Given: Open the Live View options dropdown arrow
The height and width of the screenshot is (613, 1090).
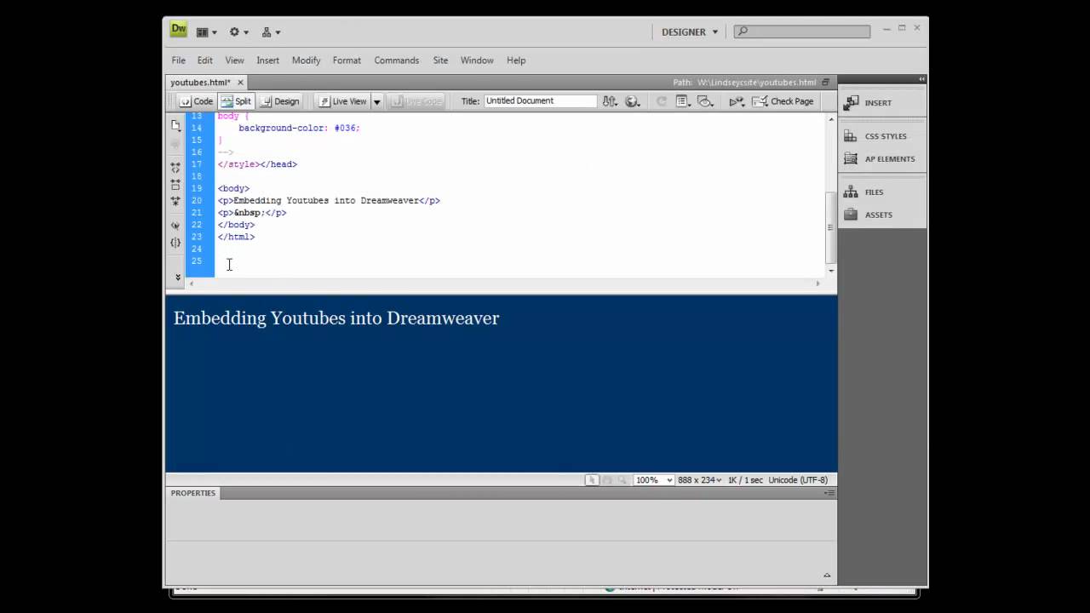Looking at the screenshot, I should (376, 101).
